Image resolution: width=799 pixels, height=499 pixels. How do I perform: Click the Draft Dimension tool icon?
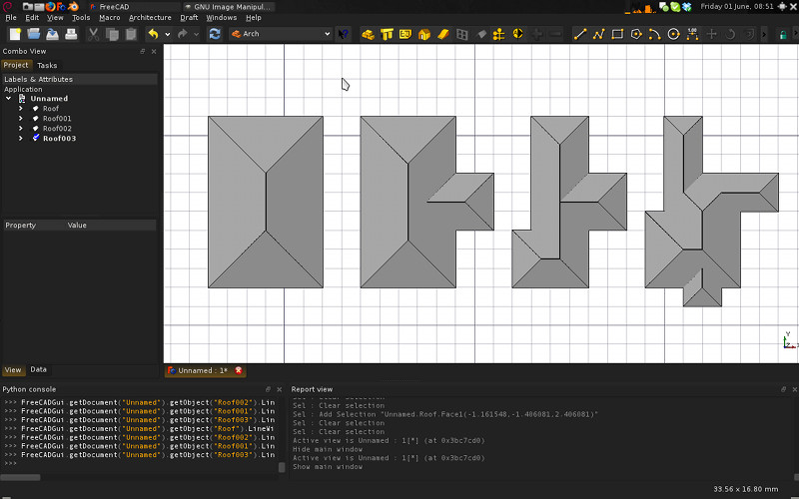[x=692, y=34]
